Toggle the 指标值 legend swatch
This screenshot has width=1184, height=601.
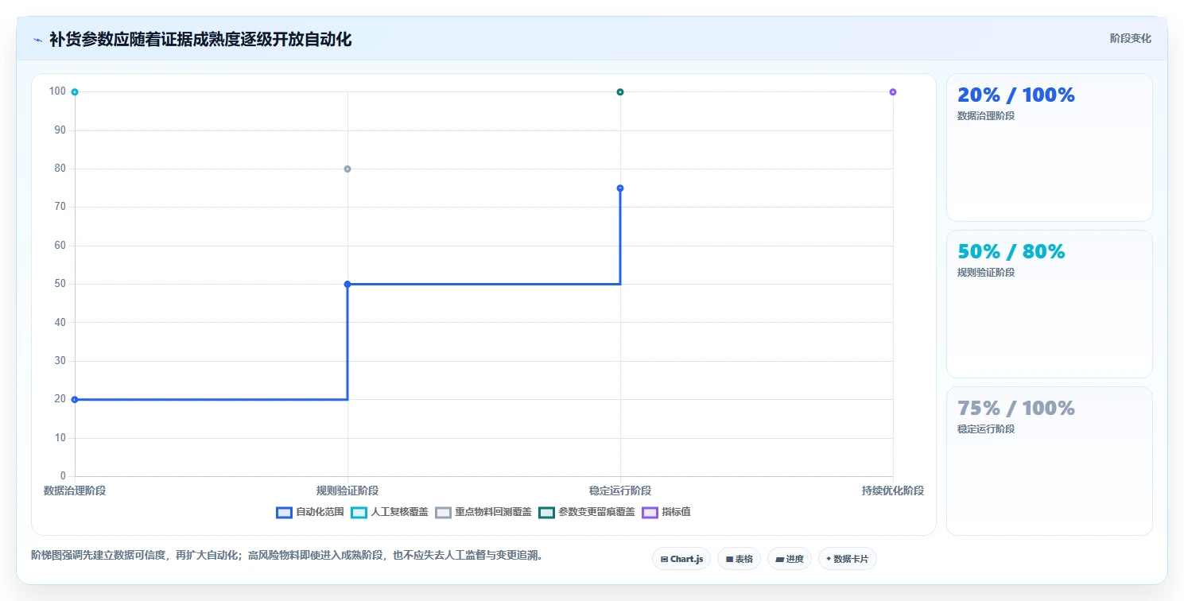tap(650, 512)
